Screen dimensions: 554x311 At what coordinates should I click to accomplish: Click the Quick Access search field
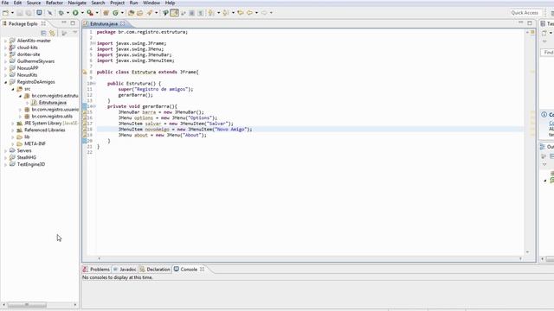click(x=525, y=13)
